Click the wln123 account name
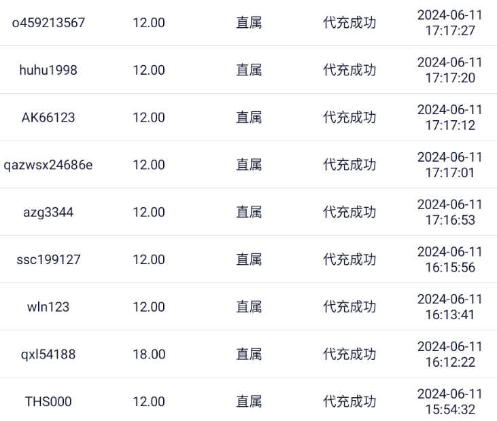The image size is (497, 421). tap(48, 308)
